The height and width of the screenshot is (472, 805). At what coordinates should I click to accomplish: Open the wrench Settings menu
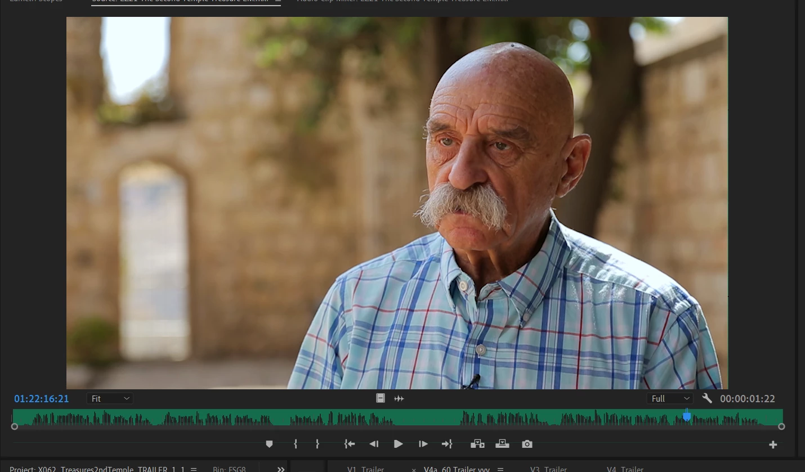pos(707,398)
